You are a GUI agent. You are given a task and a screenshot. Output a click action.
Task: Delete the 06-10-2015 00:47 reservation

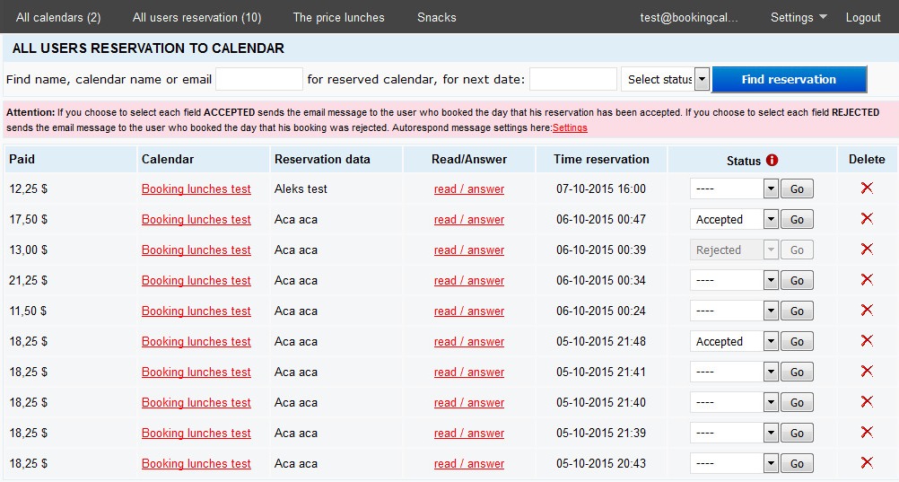[x=867, y=219]
